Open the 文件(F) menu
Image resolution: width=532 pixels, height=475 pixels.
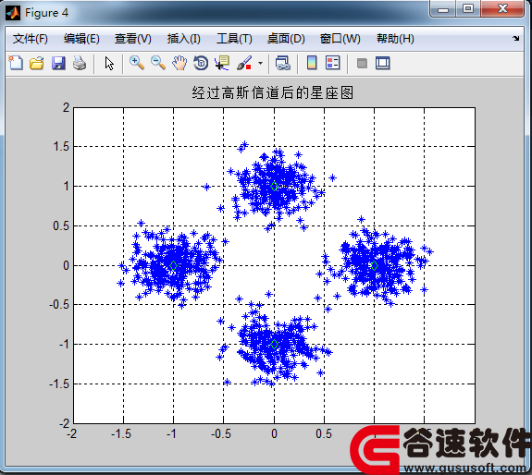point(31,39)
